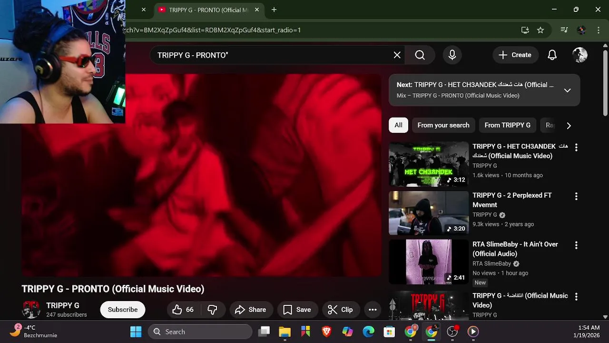Screen dimensions: 609x343
Task: Open more actions menu under video
Action: click(x=373, y=310)
